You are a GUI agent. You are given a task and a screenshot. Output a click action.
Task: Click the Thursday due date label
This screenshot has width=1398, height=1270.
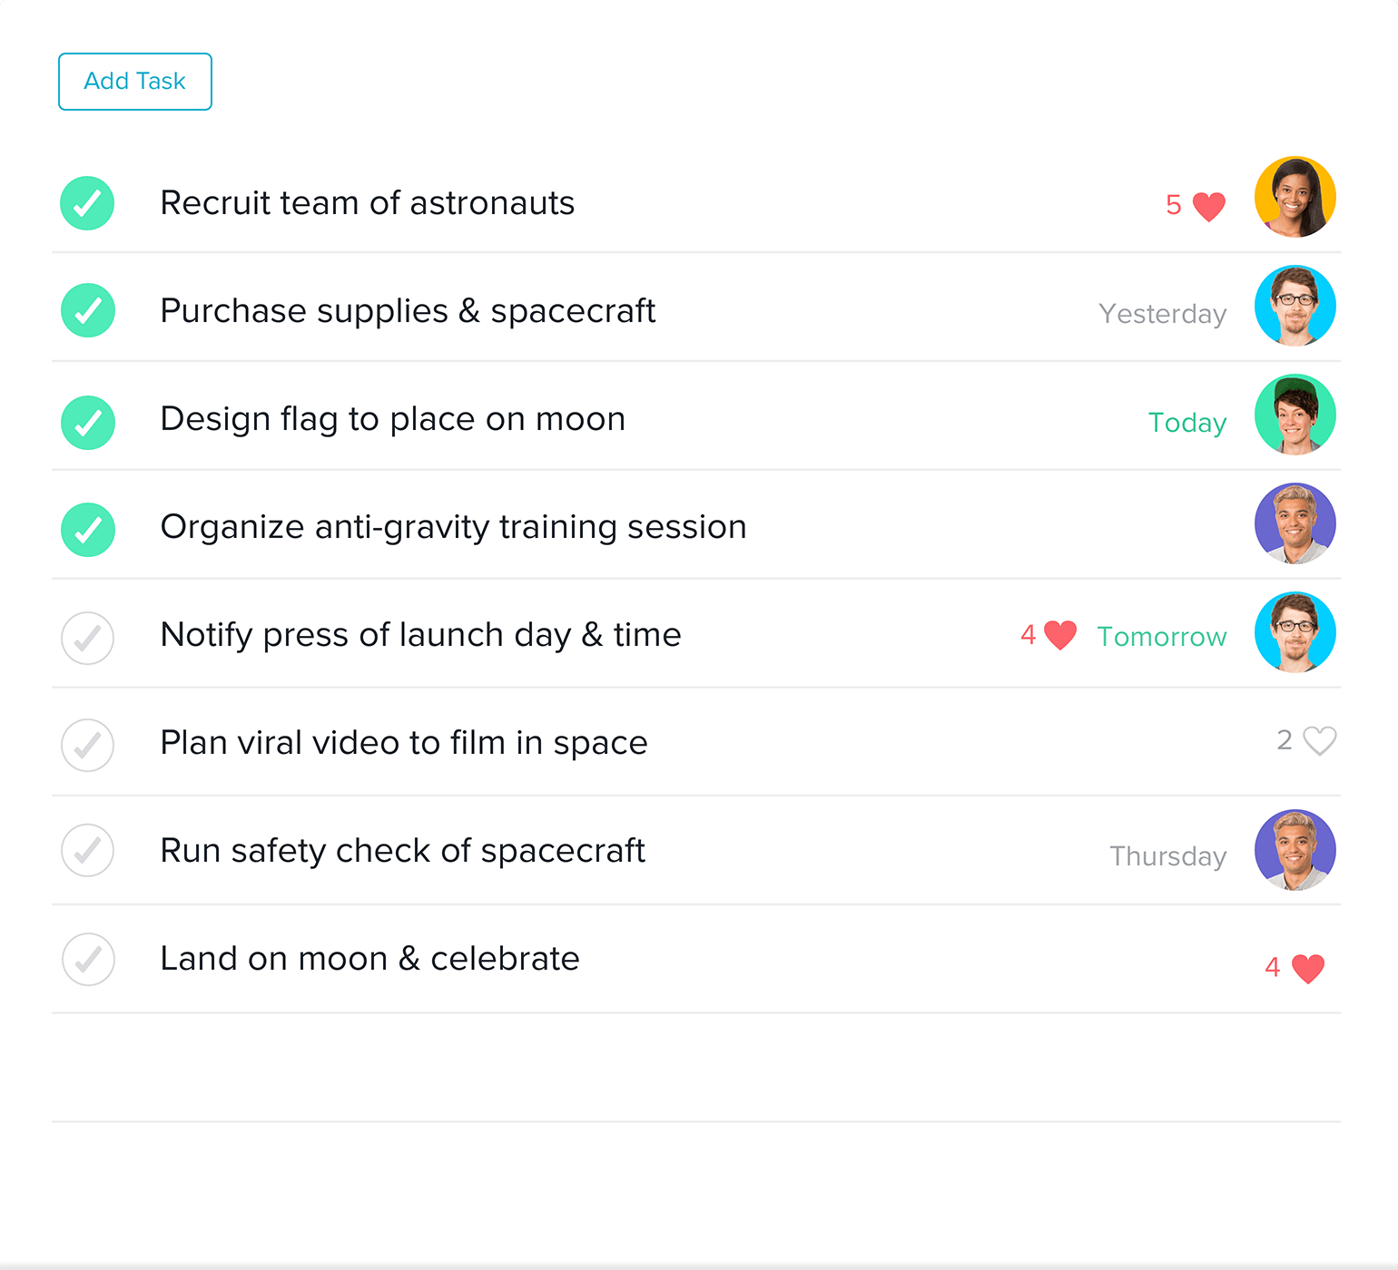tap(1167, 855)
